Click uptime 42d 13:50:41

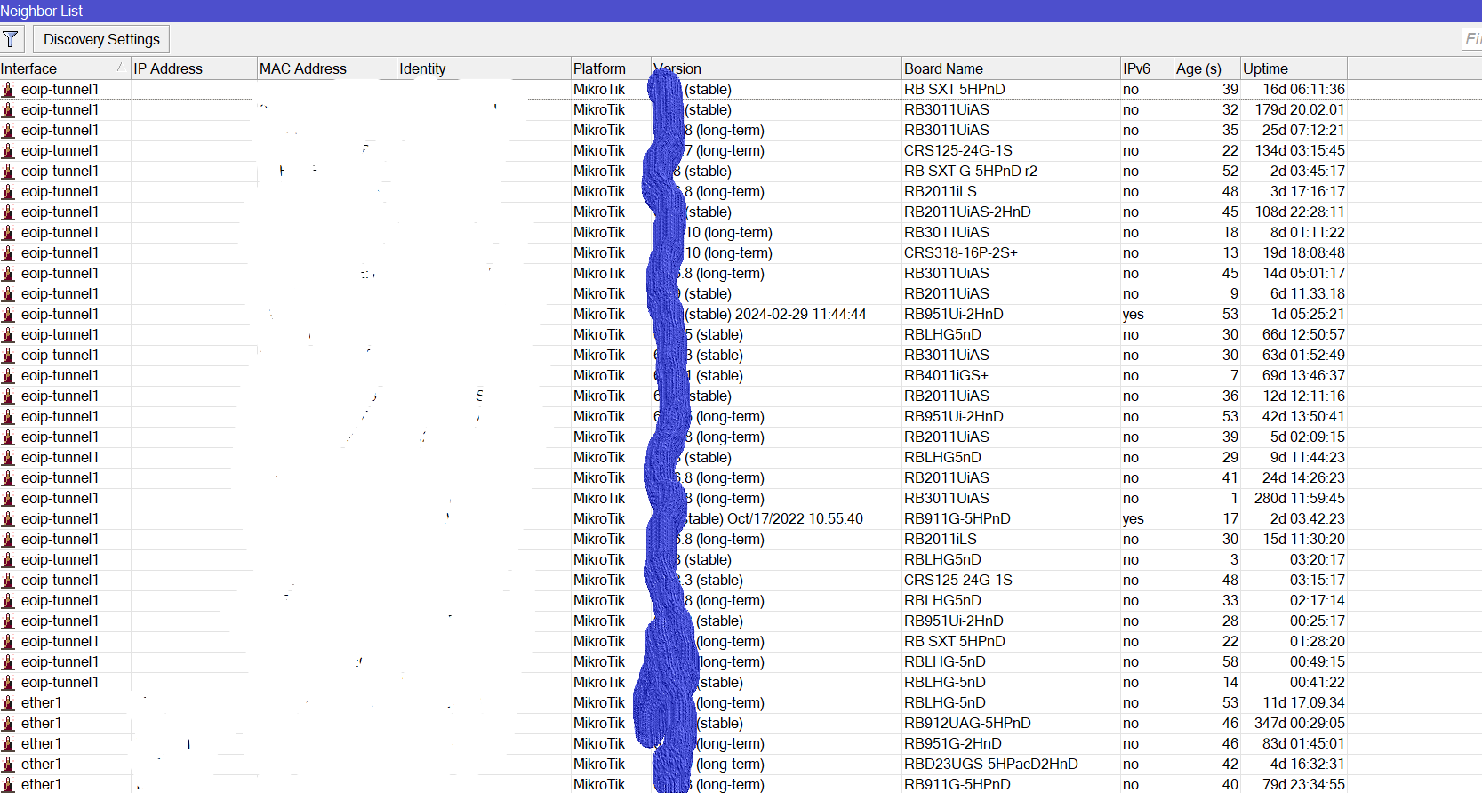(x=1303, y=416)
